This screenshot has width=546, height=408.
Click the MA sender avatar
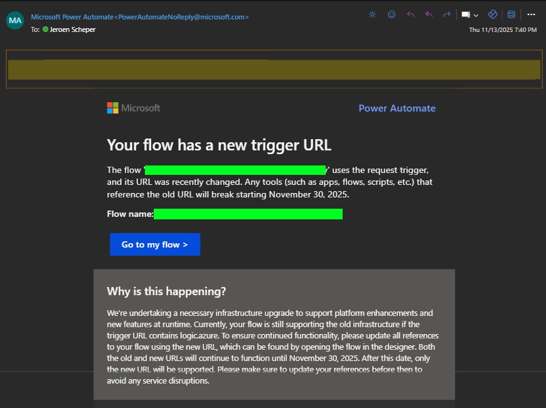[14, 20]
